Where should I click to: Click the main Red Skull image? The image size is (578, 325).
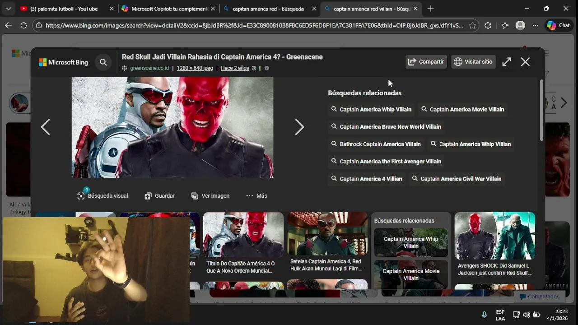[x=172, y=127]
